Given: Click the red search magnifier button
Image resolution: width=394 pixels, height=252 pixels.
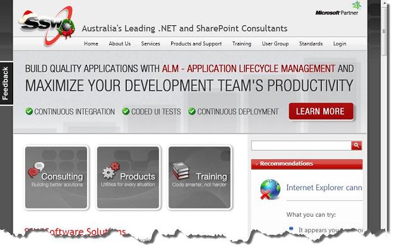Looking at the screenshot, I should tap(356, 145).
